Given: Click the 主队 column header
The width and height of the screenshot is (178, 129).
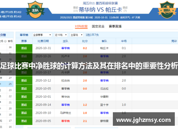Looking at the screenshot, I should 66,41.
